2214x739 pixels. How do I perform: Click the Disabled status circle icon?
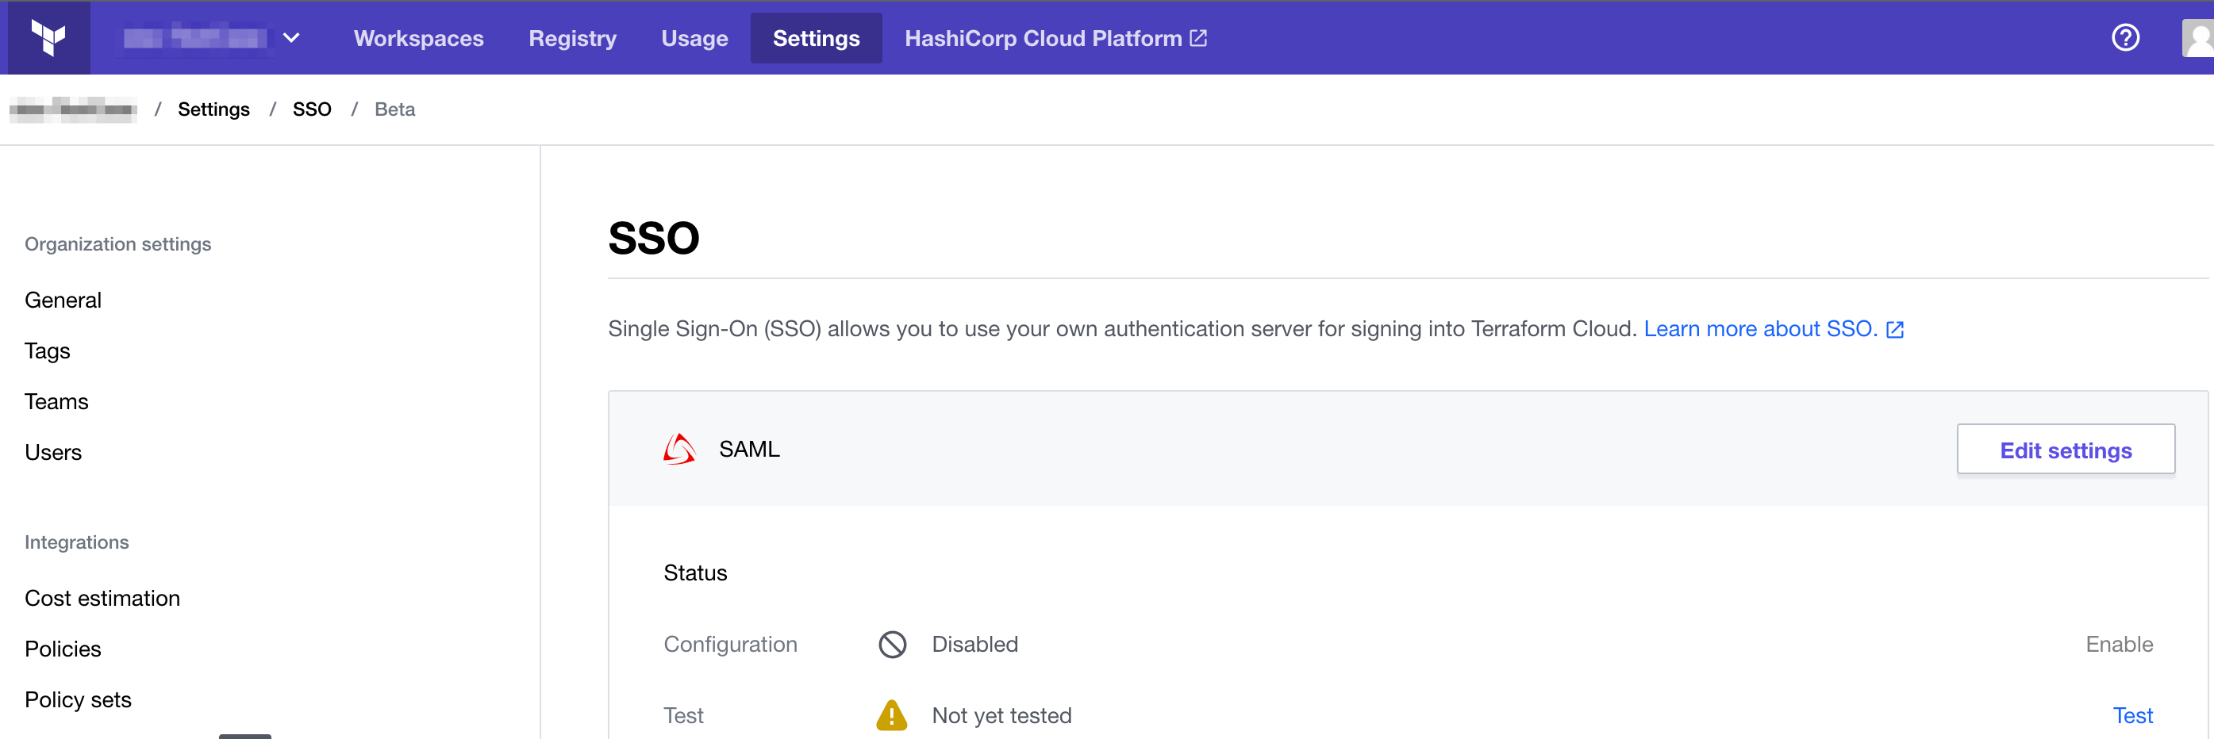pos(892,644)
